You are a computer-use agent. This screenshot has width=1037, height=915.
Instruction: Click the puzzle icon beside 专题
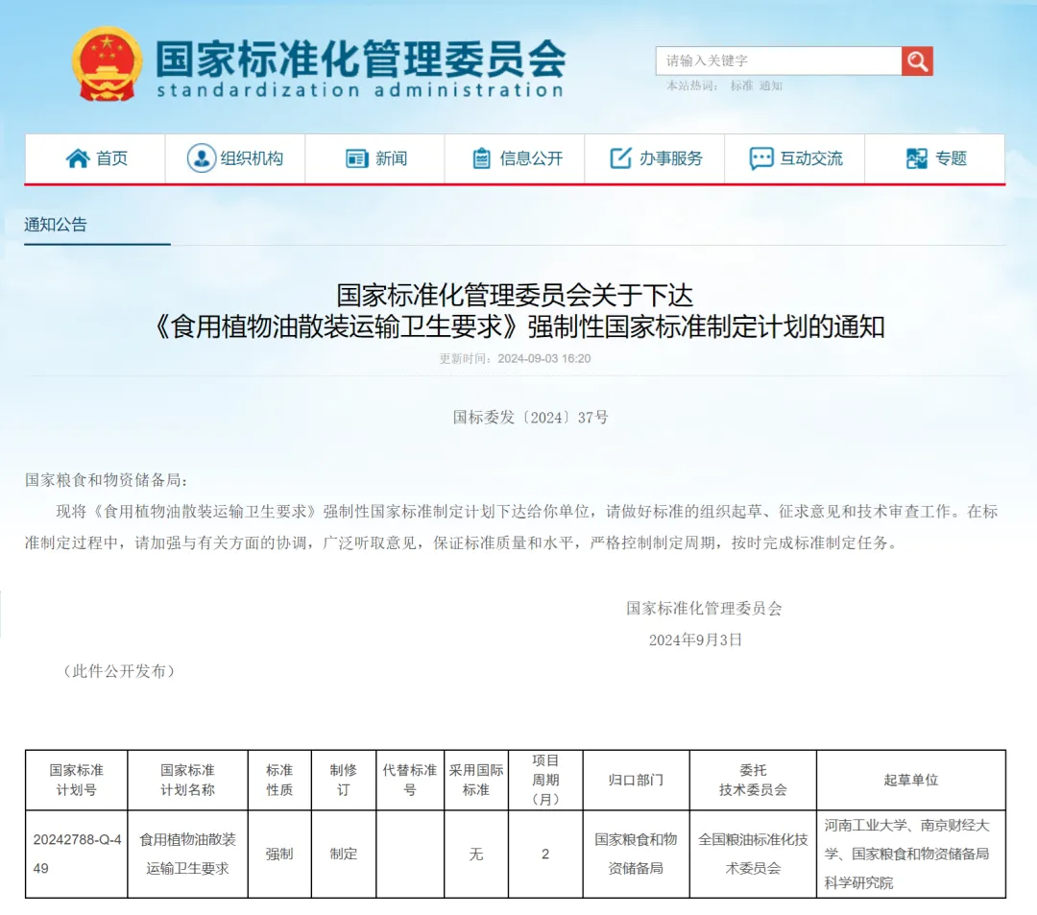click(917, 158)
